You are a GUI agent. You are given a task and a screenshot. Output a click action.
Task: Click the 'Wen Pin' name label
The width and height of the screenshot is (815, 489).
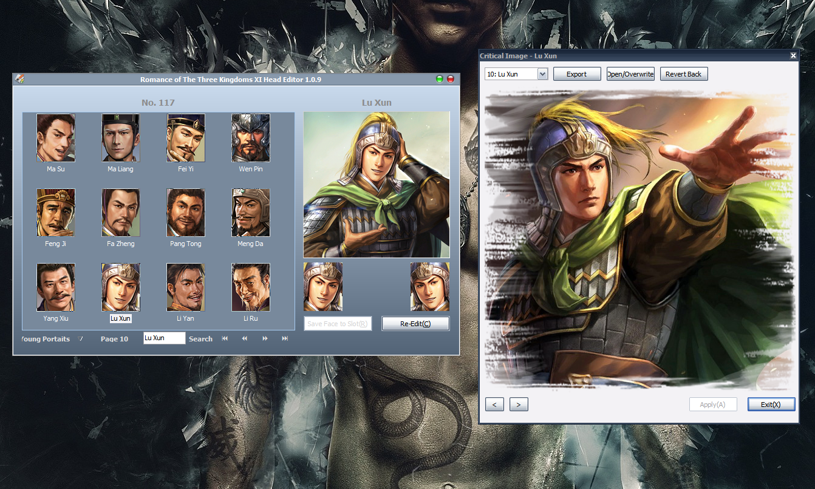pos(251,169)
